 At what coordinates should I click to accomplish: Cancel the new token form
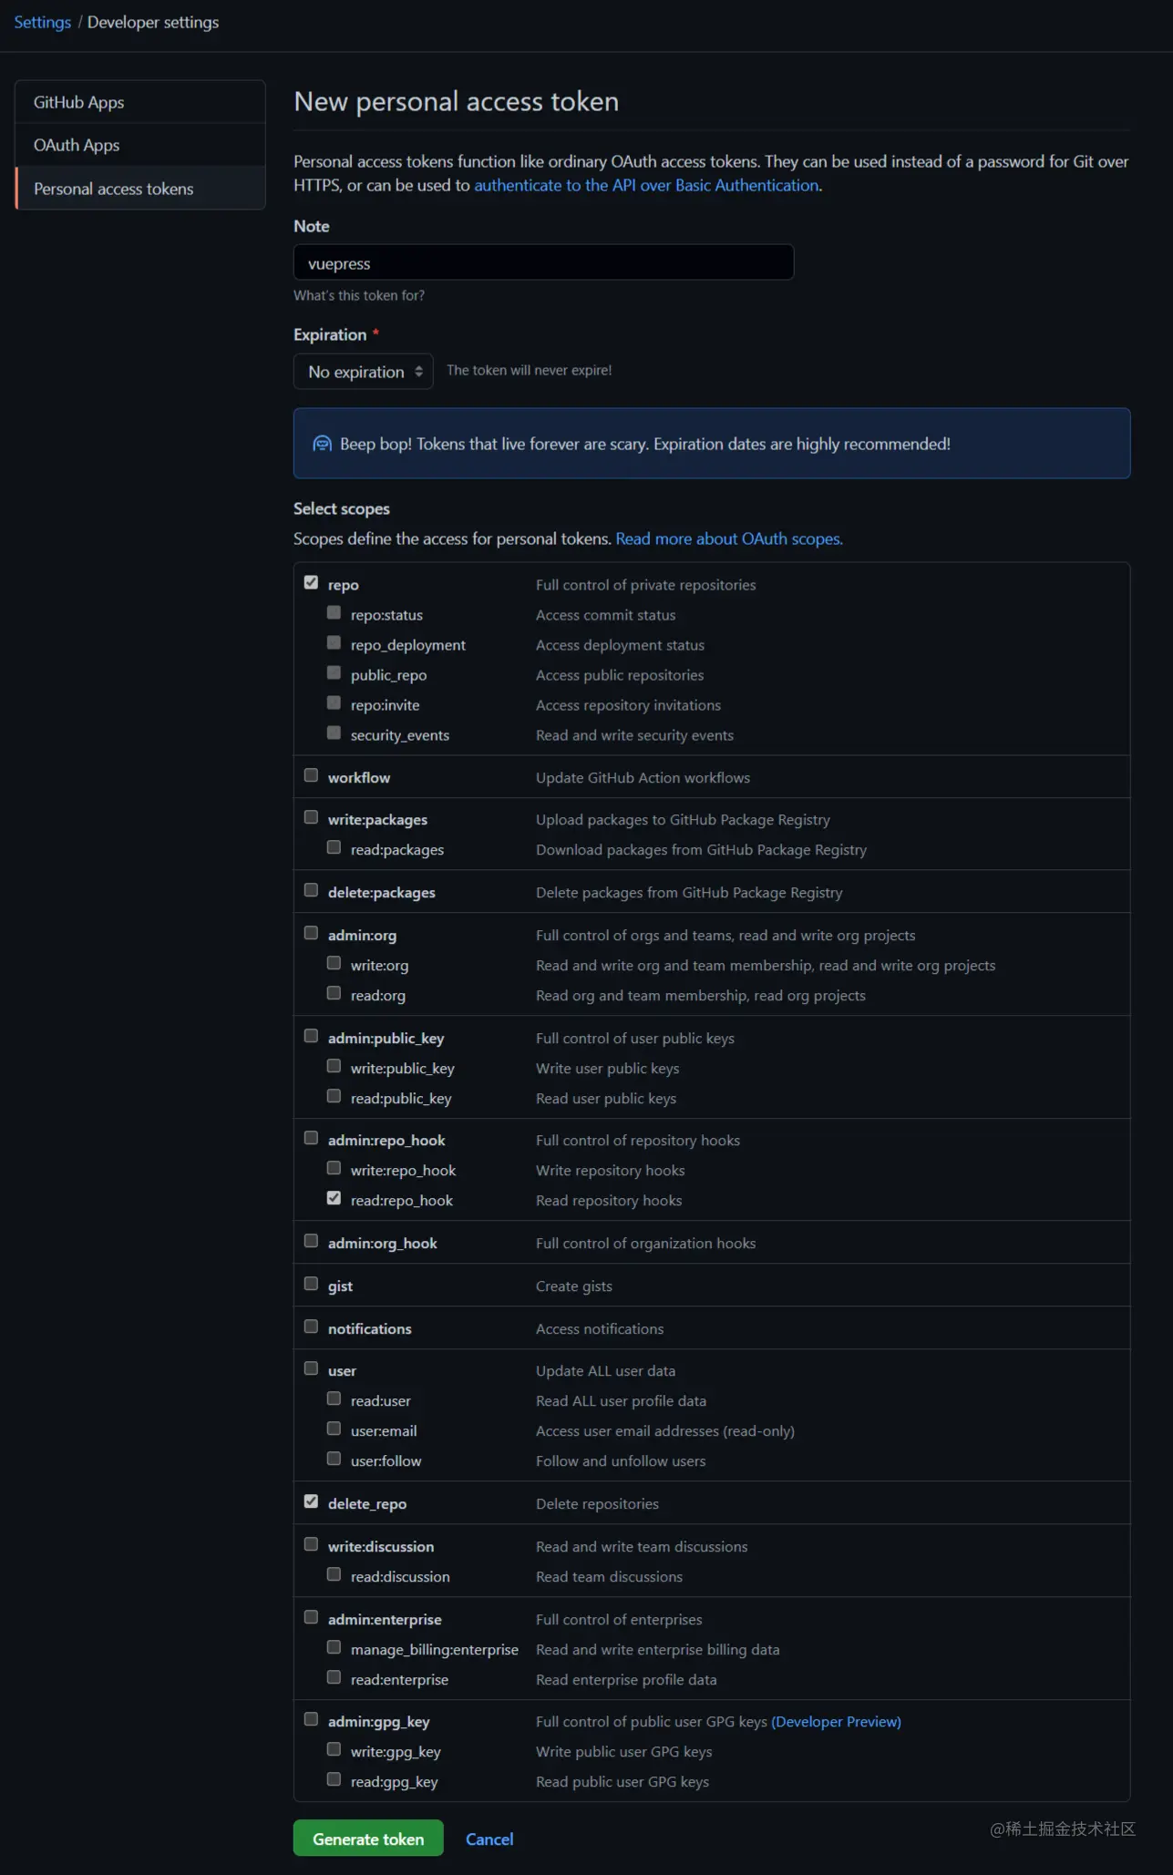[489, 1839]
